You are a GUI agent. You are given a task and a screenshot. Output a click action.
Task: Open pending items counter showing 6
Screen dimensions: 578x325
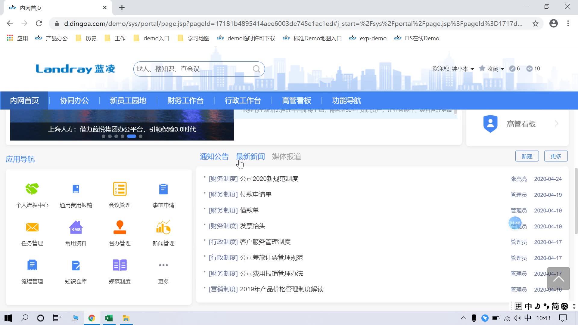tap(514, 69)
